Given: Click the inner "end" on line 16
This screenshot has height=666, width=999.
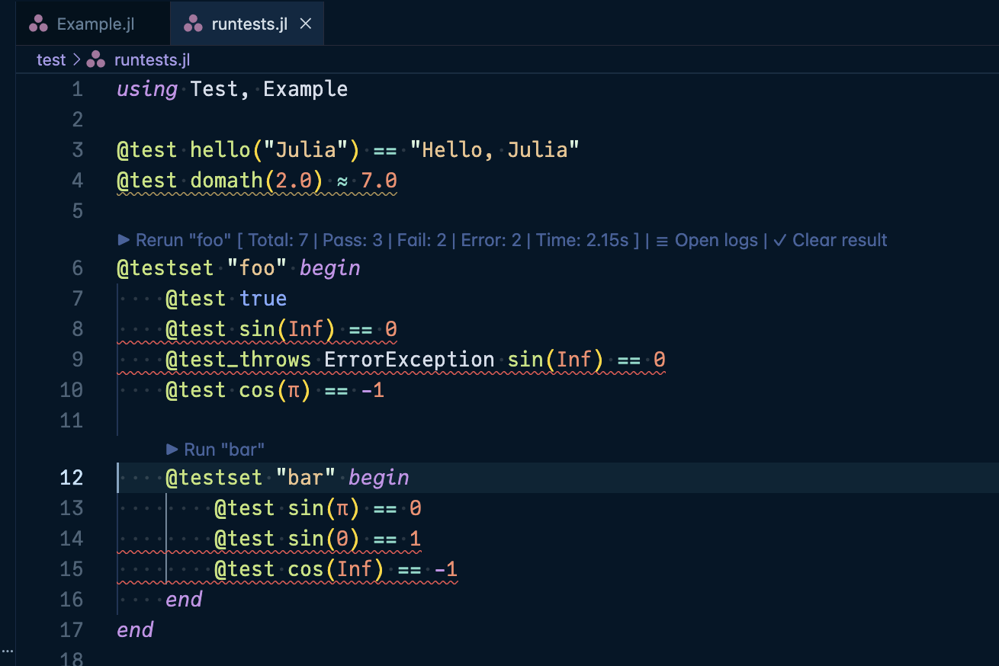Looking at the screenshot, I should coord(184,600).
